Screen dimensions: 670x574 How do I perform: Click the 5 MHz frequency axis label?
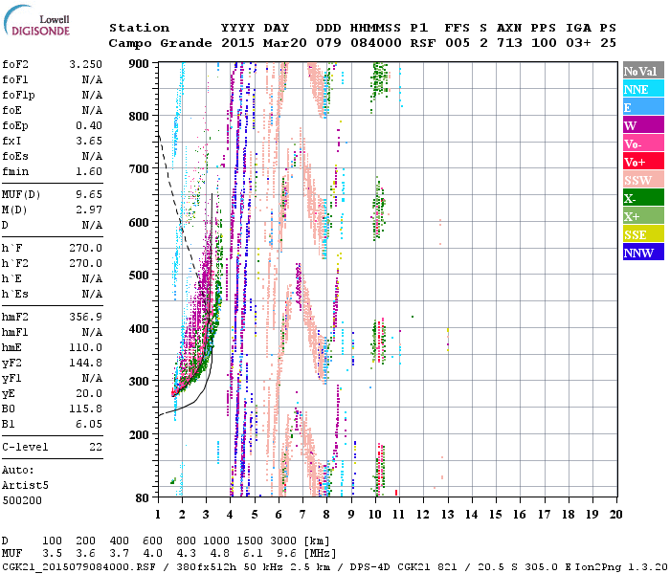pyautogui.click(x=255, y=515)
